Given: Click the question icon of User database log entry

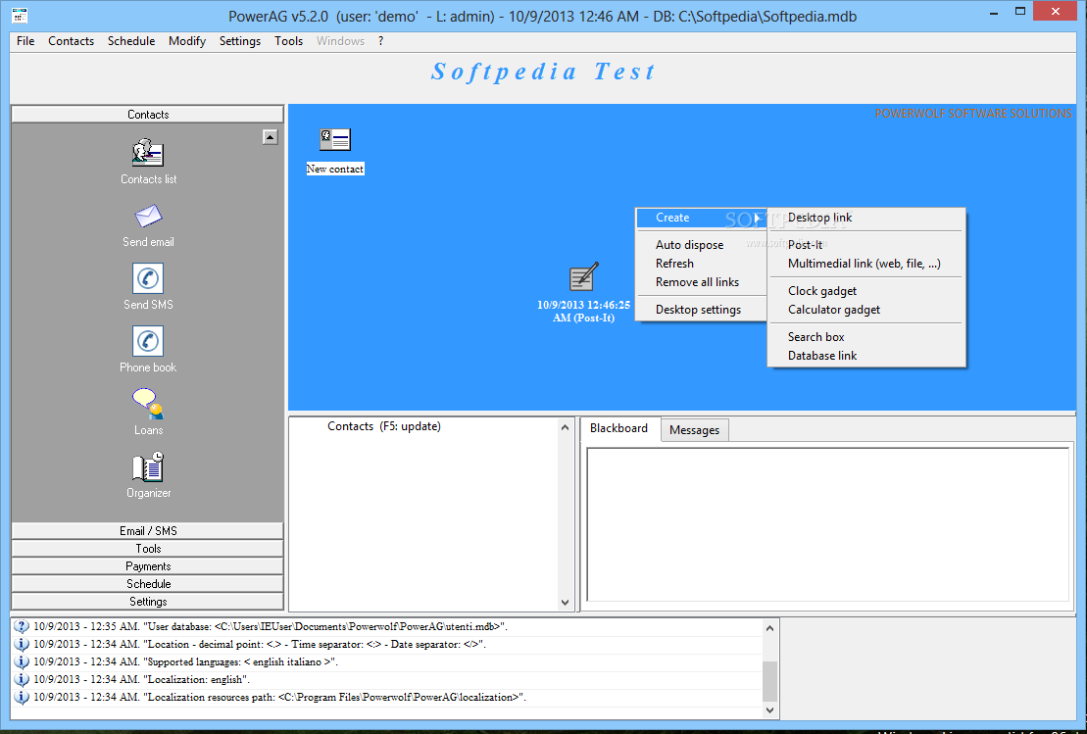Looking at the screenshot, I should point(22,626).
